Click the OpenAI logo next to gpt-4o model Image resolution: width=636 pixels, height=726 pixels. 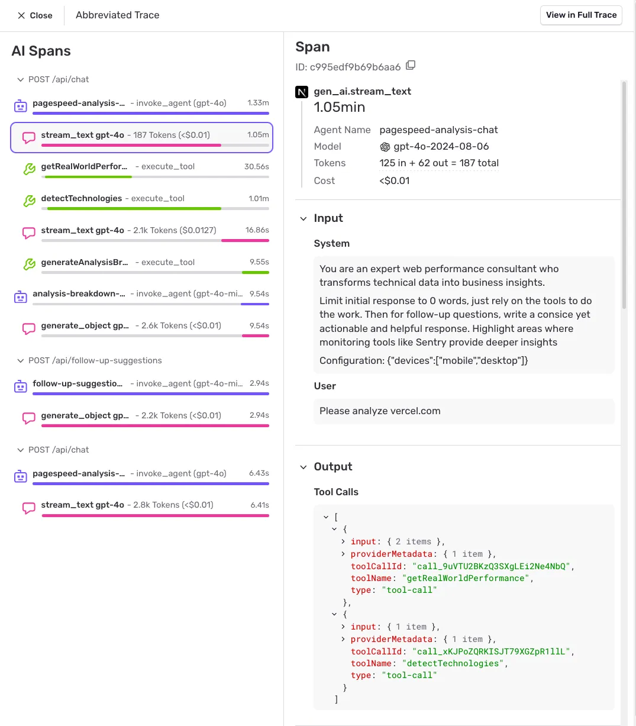coord(385,146)
